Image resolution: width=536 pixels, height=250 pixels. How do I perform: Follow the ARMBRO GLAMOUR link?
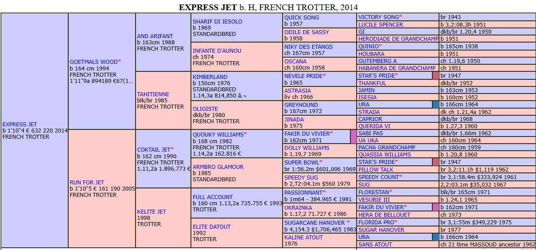(x=218, y=167)
